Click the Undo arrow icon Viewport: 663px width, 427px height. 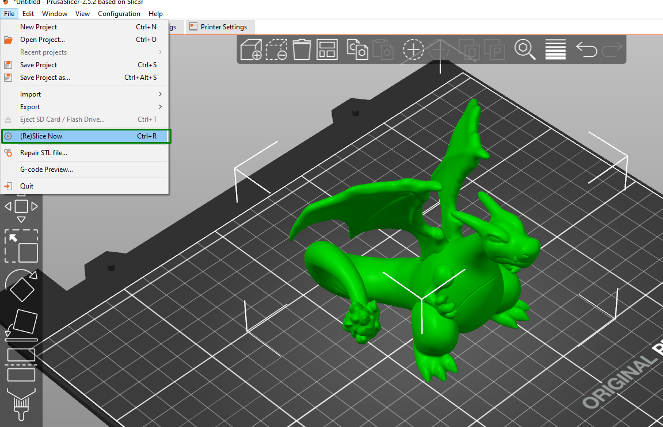(586, 50)
